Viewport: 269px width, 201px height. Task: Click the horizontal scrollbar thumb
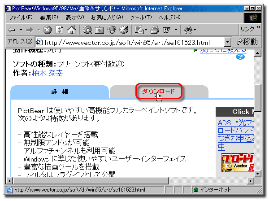91,181
